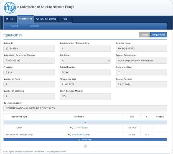Click the 75.61 KB size cell
The height and width of the screenshot is (154, 173).
pyautogui.click(x=132, y=128)
